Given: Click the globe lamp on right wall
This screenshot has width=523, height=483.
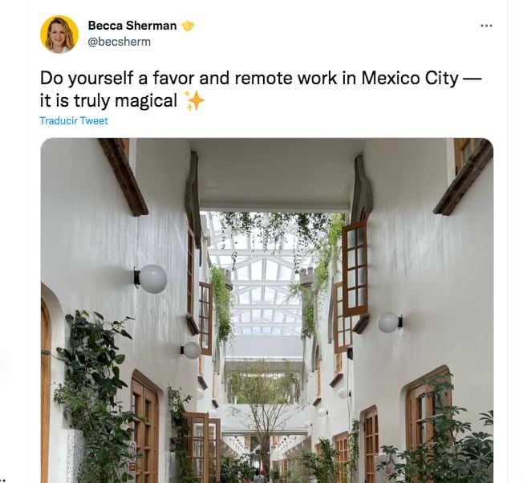Looking at the screenshot, I should pyautogui.click(x=390, y=323).
